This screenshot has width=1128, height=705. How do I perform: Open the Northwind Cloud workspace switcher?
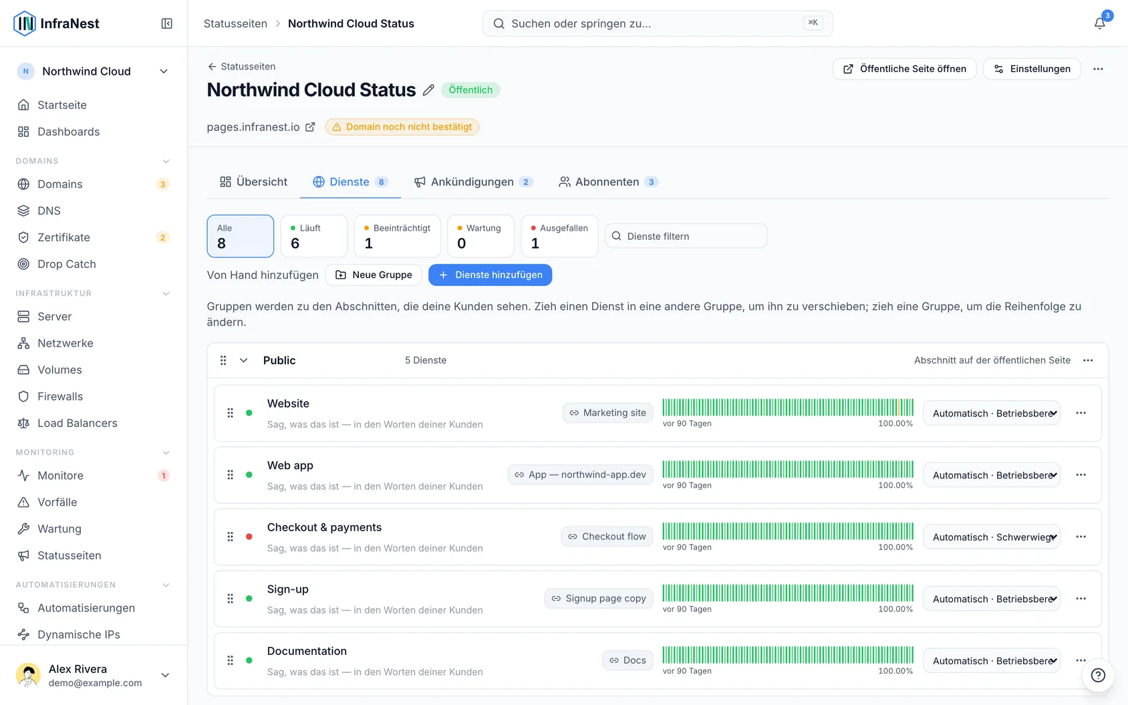pyautogui.click(x=94, y=72)
